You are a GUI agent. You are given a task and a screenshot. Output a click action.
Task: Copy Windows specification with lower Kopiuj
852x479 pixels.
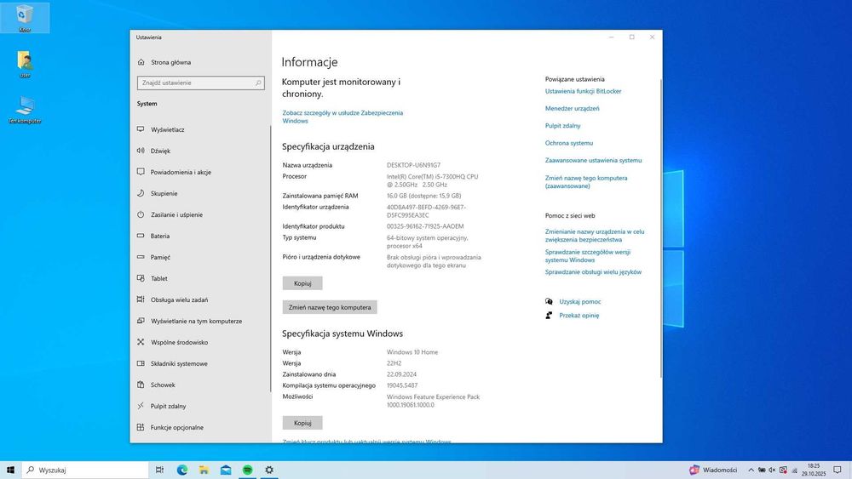[302, 423]
